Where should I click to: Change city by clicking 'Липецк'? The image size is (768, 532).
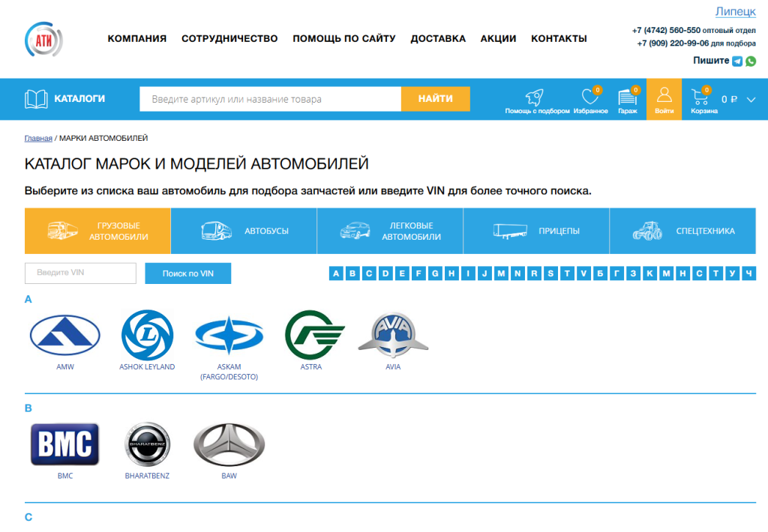click(735, 11)
